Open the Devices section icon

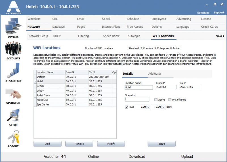click(13, 26)
